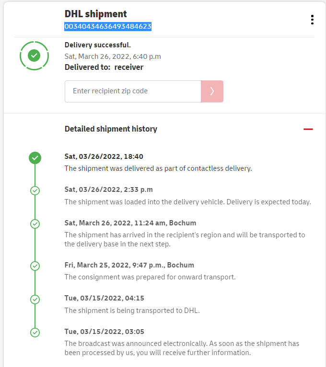Click the DHL shipment title
The height and width of the screenshot is (367, 326).
96,14
